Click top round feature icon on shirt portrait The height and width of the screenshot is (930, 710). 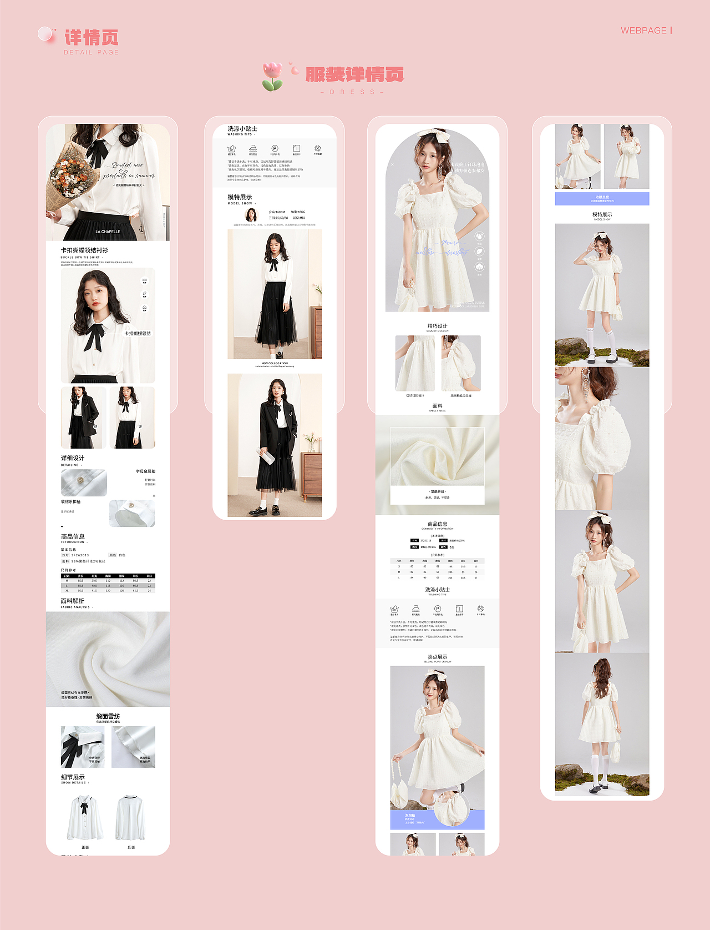pyautogui.click(x=145, y=280)
